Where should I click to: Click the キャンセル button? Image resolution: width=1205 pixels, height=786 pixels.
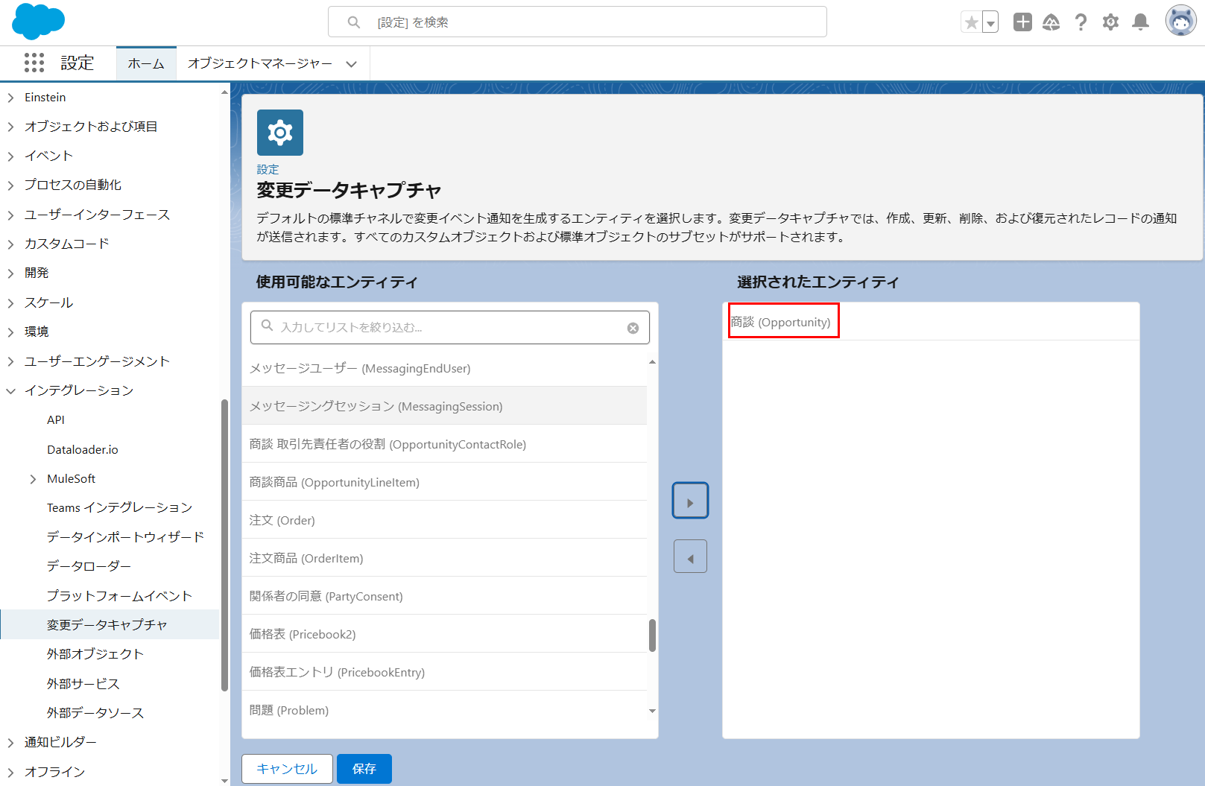287,768
